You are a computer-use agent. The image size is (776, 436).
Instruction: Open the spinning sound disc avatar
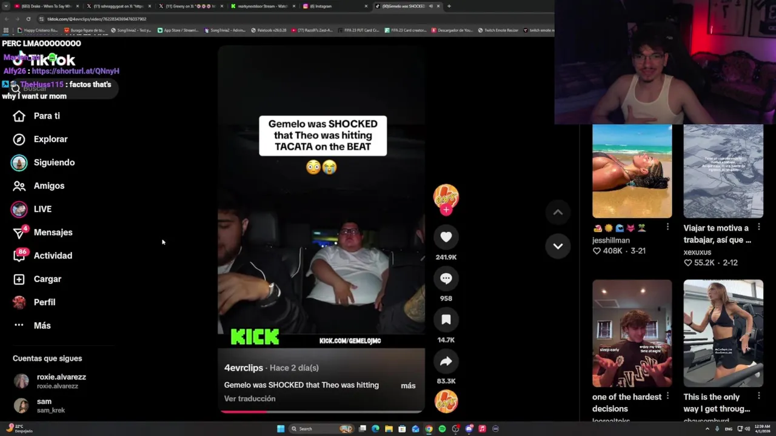(x=446, y=401)
